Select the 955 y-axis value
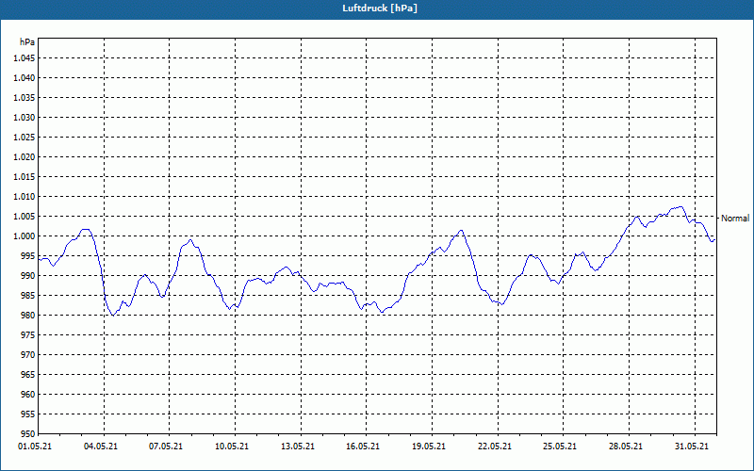Screen dimensions: 754x471 [x=28, y=414]
